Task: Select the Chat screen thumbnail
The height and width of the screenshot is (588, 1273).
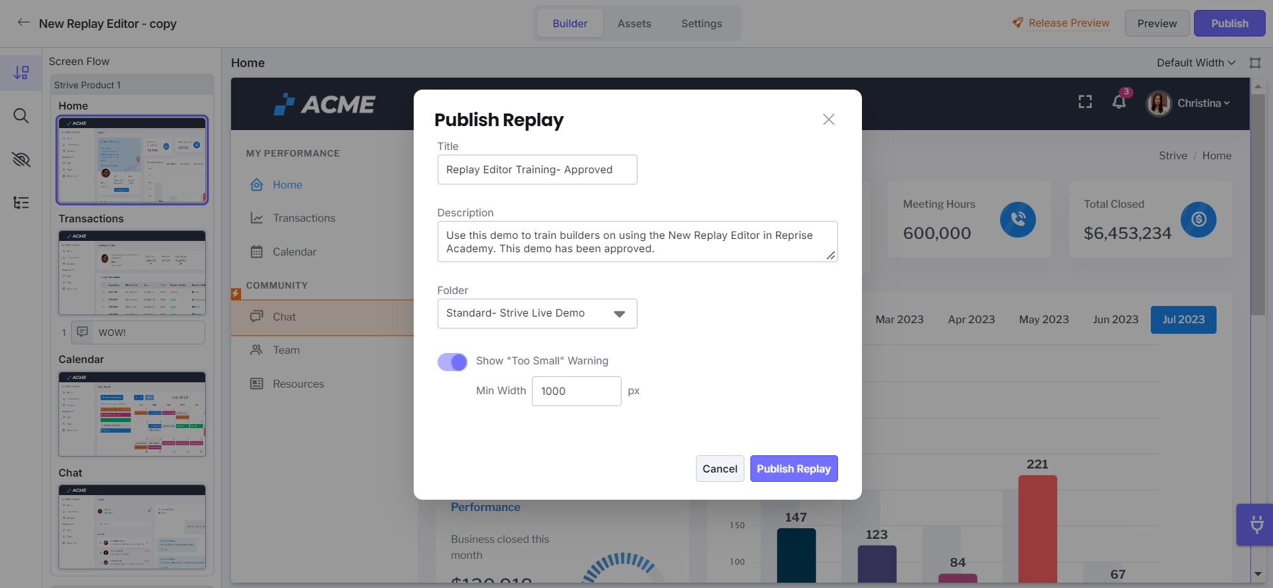Action: coord(132,527)
